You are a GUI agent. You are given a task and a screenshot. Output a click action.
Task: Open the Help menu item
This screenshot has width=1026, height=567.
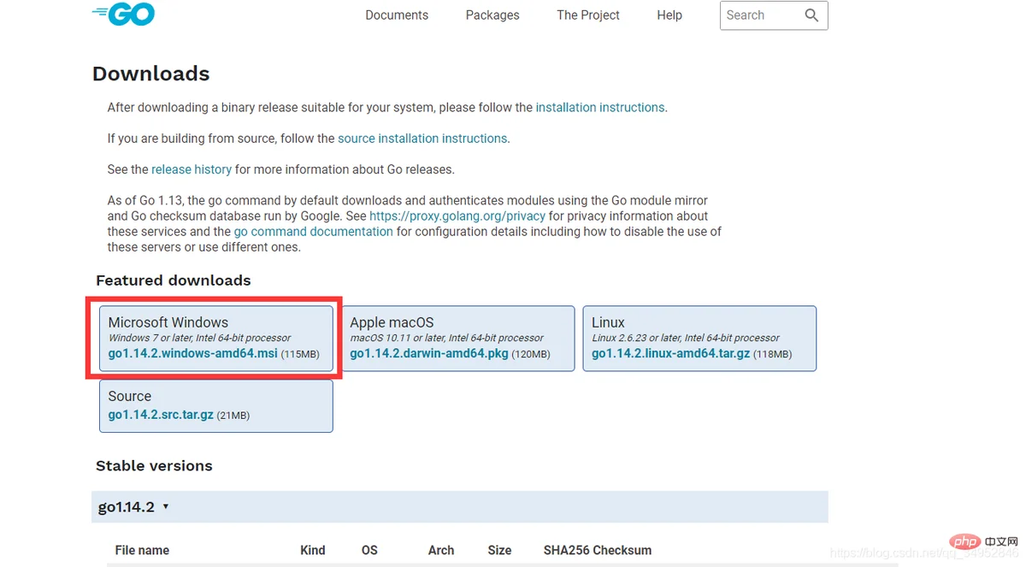pyautogui.click(x=669, y=15)
